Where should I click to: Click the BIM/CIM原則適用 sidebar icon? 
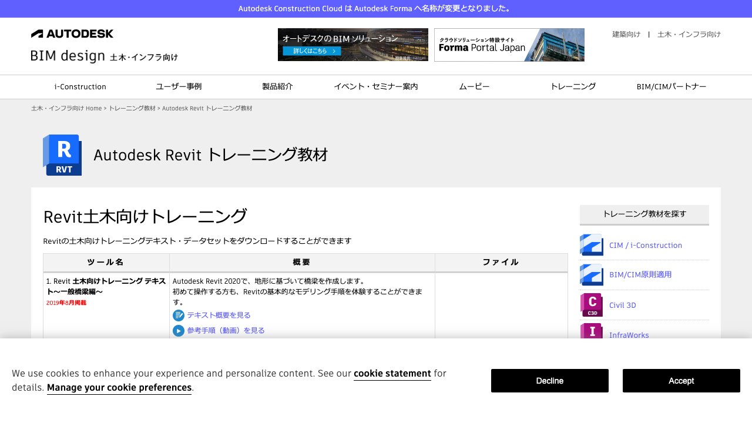(x=592, y=274)
